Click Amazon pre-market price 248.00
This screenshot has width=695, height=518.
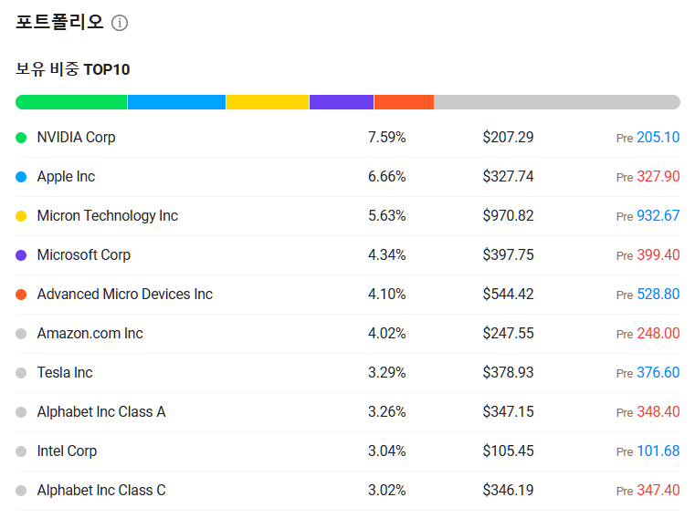pyautogui.click(x=658, y=334)
